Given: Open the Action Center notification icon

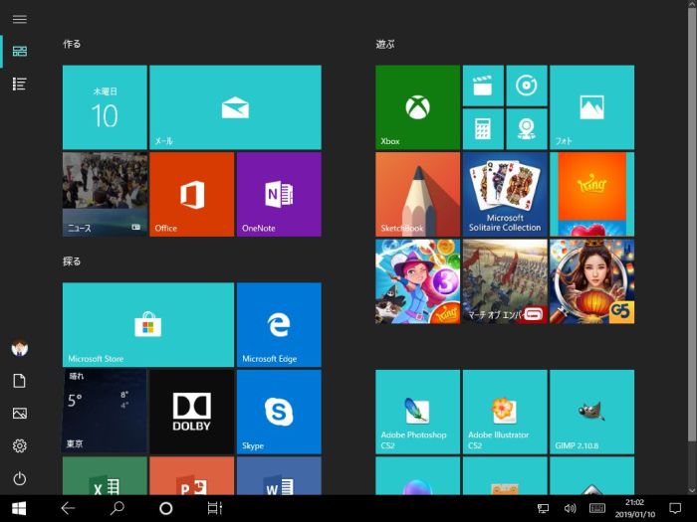Looking at the screenshot, I should click(675, 508).
